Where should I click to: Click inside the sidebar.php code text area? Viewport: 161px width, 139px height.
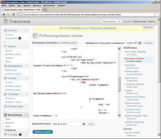pyautogui.click(x=75, y=82)
